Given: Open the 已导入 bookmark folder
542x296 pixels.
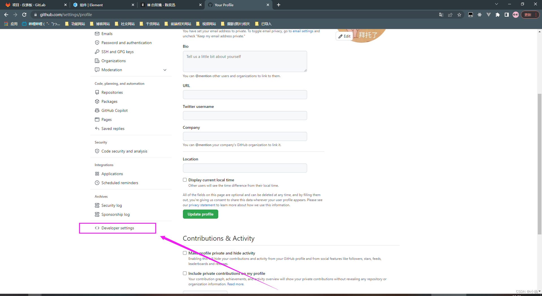Looking at the screenshot, I should point(263,24).
